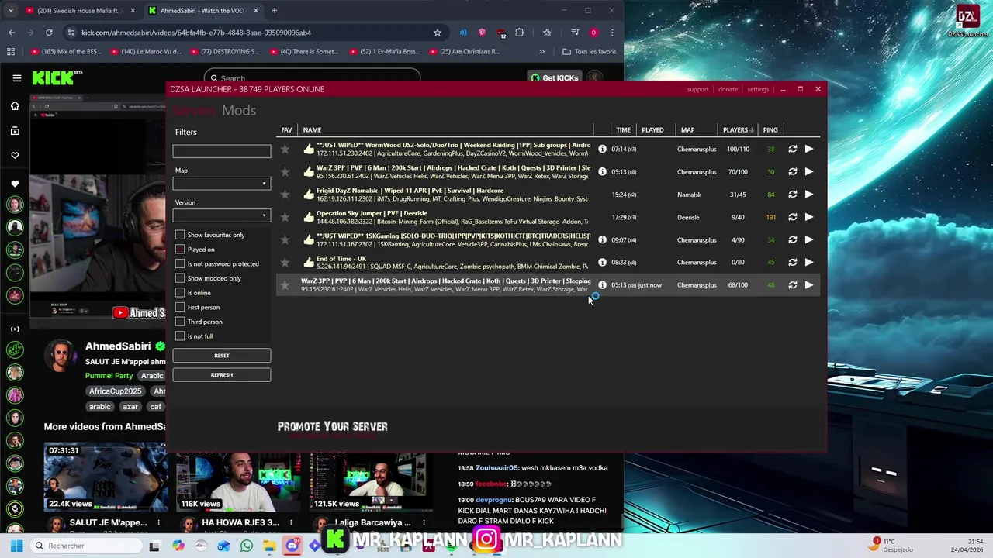Toggle Played on checkbox
The width and height of the screenshot is (993, 558).
click(180, 249)
